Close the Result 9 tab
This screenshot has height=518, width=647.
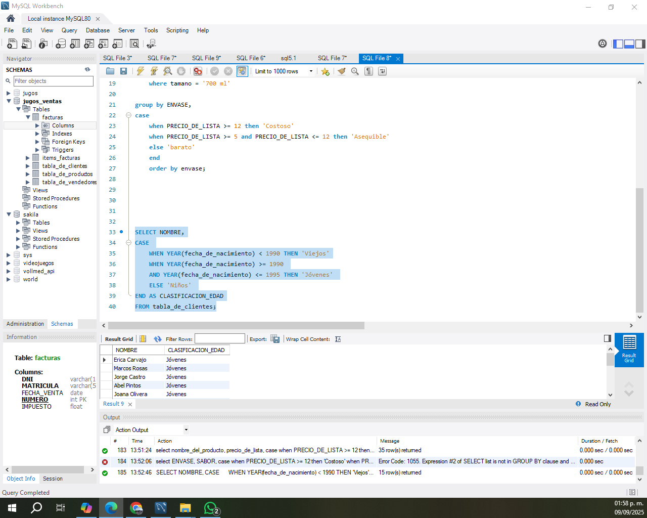click(x=130, y=404)
